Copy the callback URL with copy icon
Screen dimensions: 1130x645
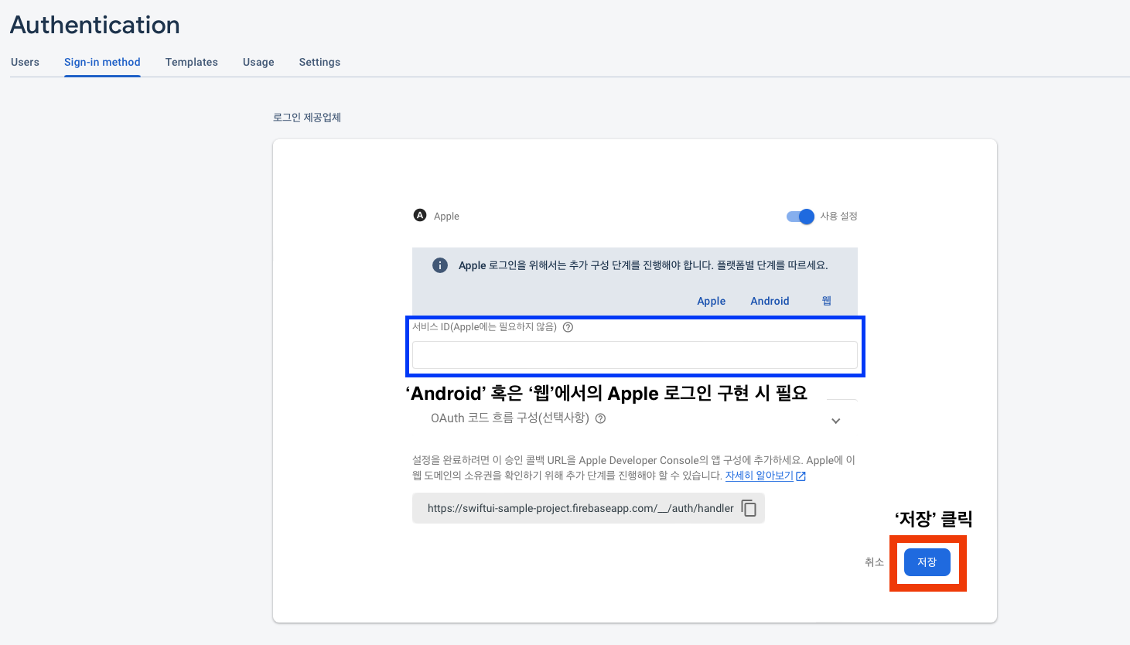click(x=749, y=508)
